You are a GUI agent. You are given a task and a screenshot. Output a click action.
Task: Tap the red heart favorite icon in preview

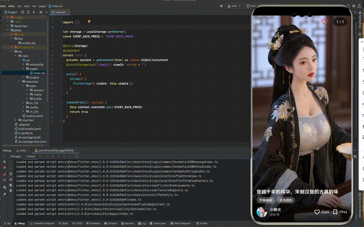click(325, 22)
